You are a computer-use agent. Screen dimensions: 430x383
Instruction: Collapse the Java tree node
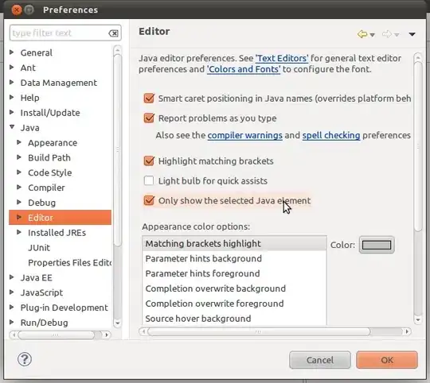pyautogui.click(x=12, y=126)
